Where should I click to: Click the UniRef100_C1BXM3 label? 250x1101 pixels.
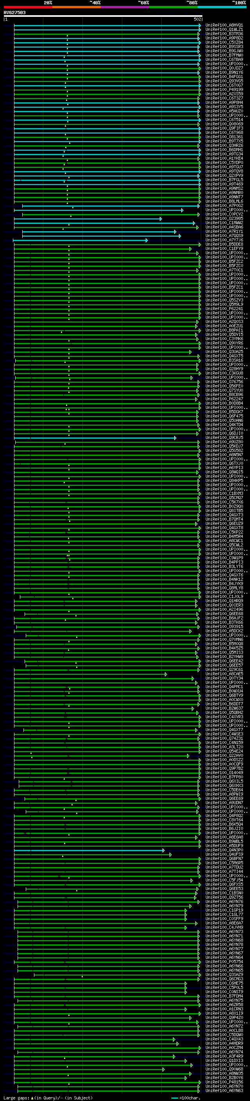pos(224,493)
